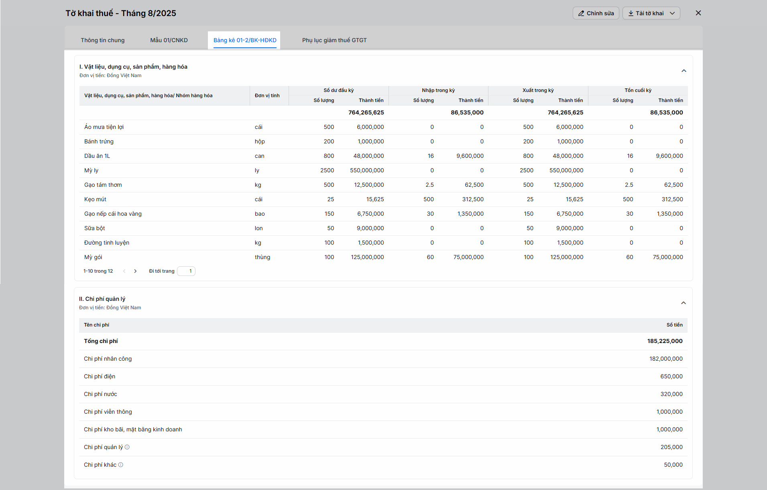Collapse section I materials and goods

point(684,71)
